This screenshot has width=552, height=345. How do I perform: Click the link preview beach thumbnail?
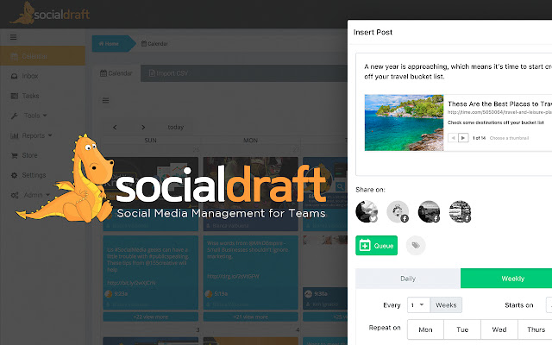pyautogui.click(x=404, y=122)
